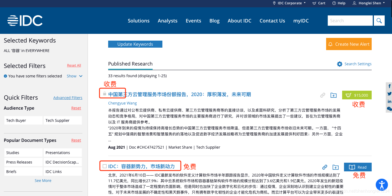Viewport: 392px width, 196px height.
Task: Open Advanced Filters link
Action: point(68,98)
